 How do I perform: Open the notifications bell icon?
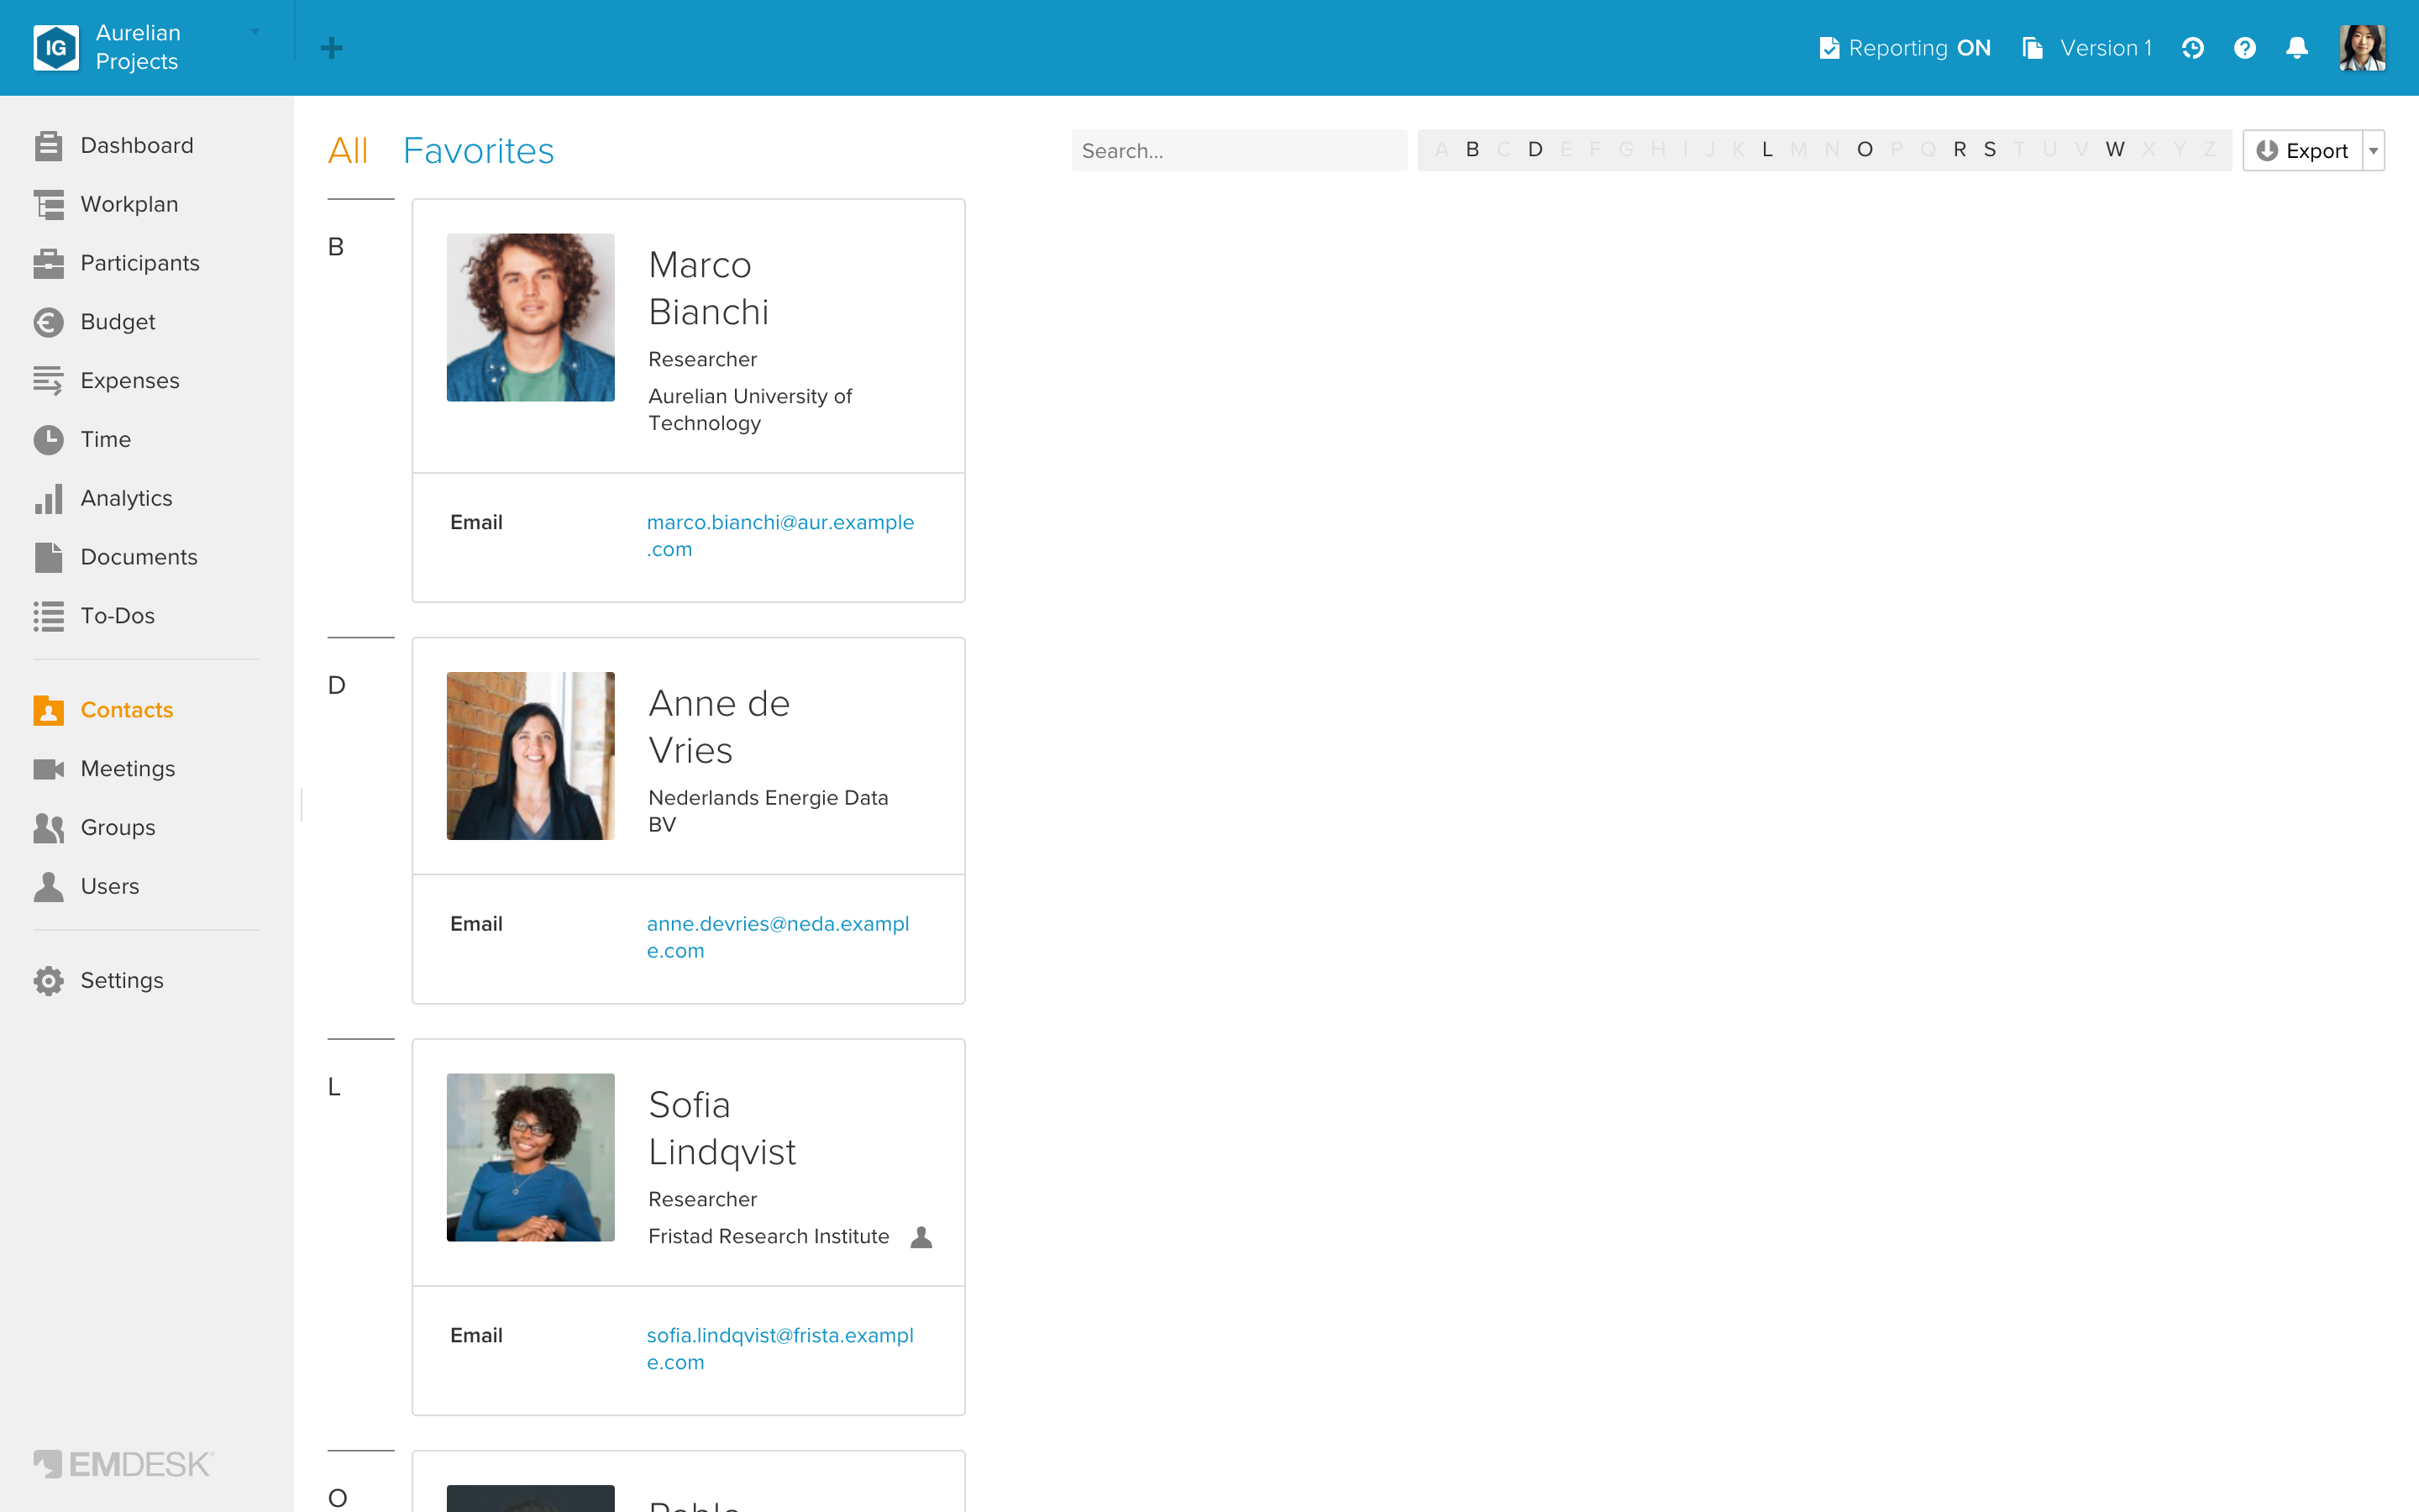[x=2297, y=48]
